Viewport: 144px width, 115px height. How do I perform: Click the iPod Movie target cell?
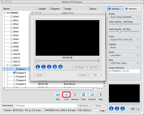(69, 84)
